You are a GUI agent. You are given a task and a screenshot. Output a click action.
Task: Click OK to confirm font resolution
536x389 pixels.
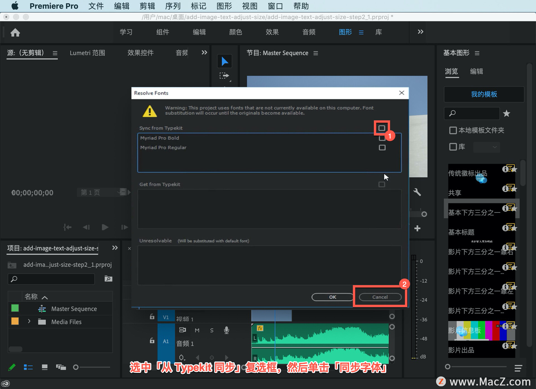[x=332, y=297]
